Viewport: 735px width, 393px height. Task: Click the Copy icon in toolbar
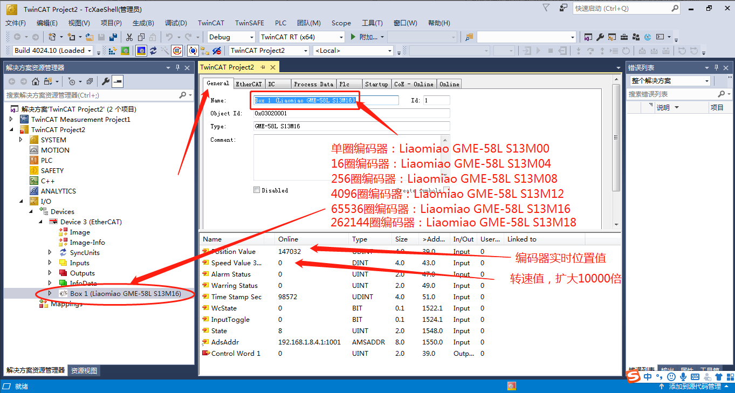click(141, 37)
